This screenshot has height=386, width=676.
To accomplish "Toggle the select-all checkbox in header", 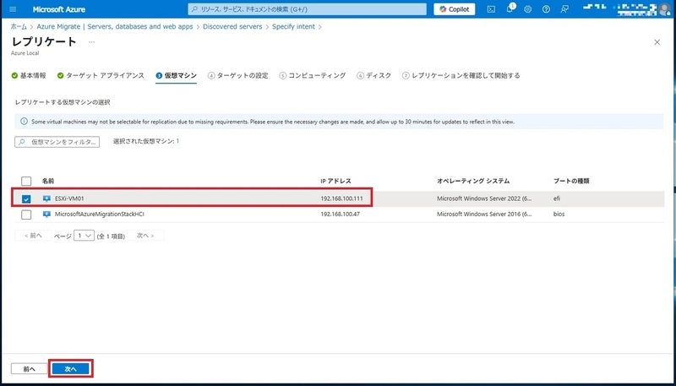I will click(x=26, y=181).
